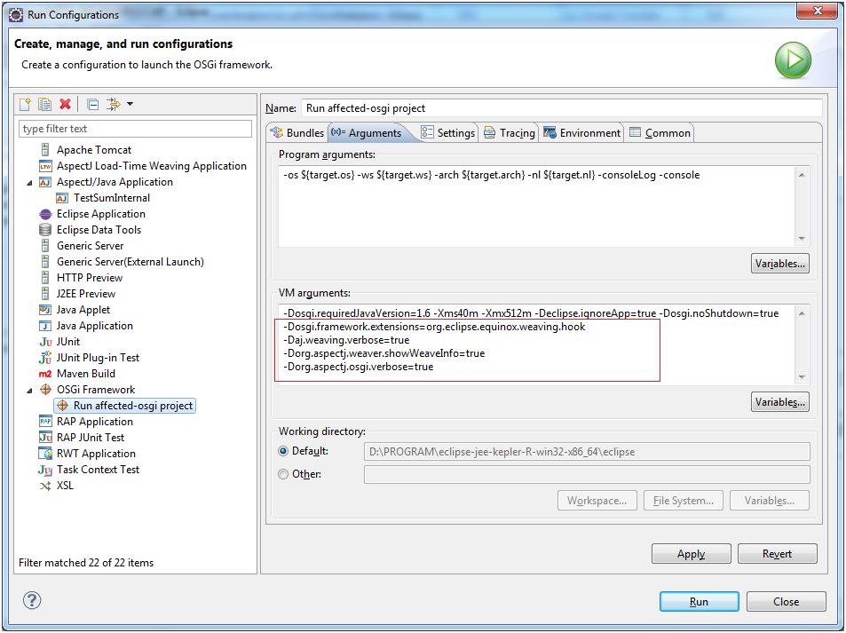Click VM arguments scrollbar up arrow
Viewport: 846px width, 633px height.
802,313
